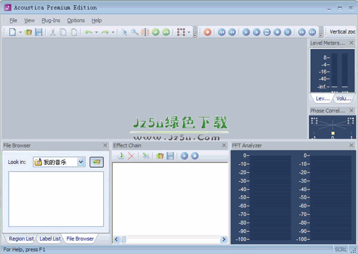Viewport: 358px width, 254px height.
Task: Preview effect chain with Effect Chain play button
Action: (184, 156)
